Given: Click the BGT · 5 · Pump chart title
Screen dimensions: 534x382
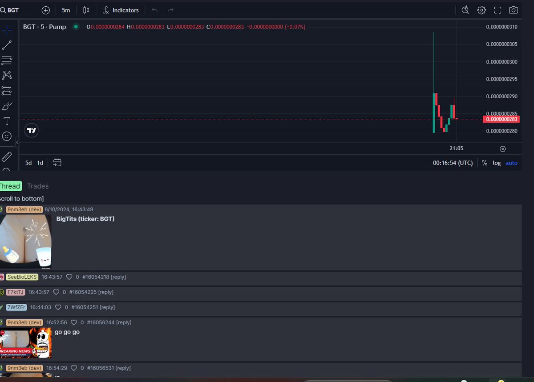Looking at the screenshot, I should click(x=44, y=27).
